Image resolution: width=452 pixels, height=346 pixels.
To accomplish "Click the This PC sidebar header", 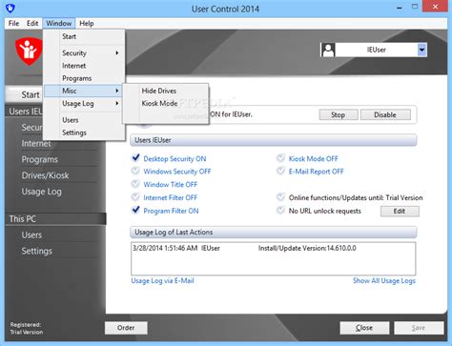I will (x=56, y=219).
